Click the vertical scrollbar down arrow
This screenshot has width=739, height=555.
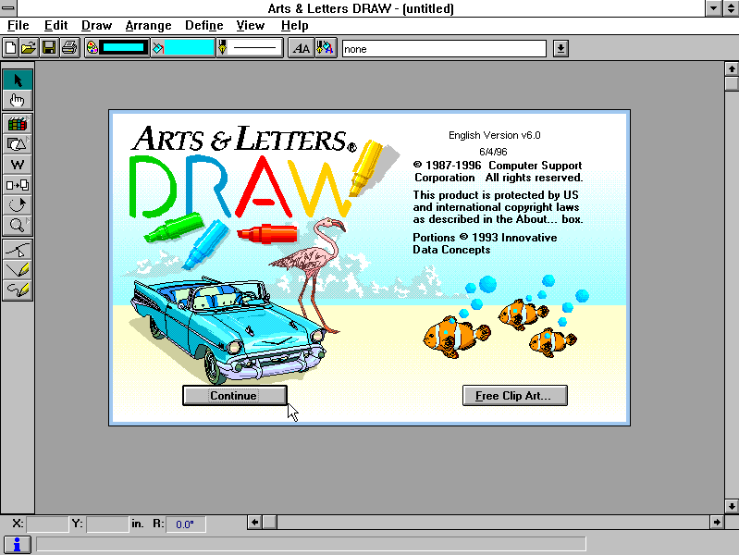tap(732, 506)
